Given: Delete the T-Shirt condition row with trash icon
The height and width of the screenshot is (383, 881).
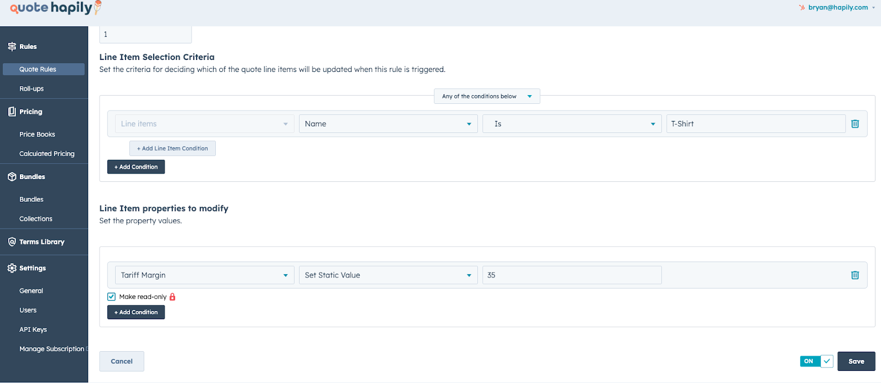Looking at the screenshot, I should point(855,124).
